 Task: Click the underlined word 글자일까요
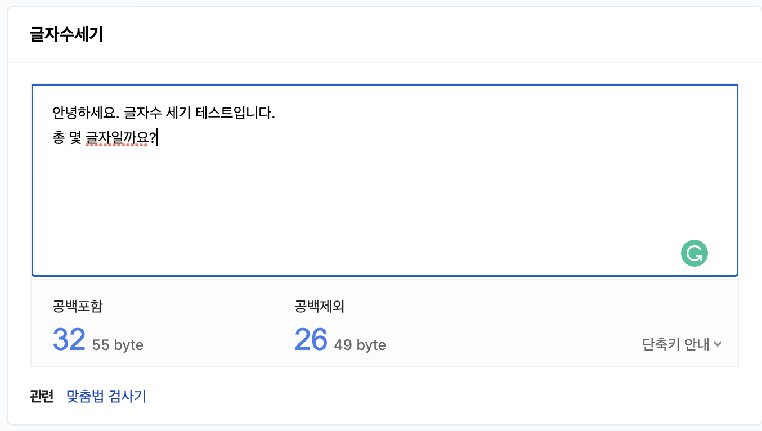pyautogui.click(x=118, y=137)
